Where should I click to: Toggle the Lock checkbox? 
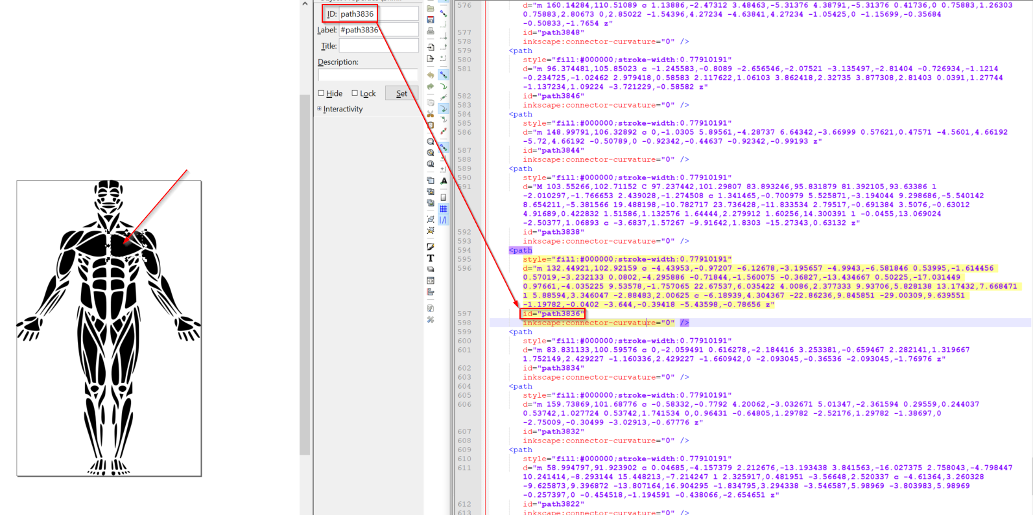[x=355, y=93]
